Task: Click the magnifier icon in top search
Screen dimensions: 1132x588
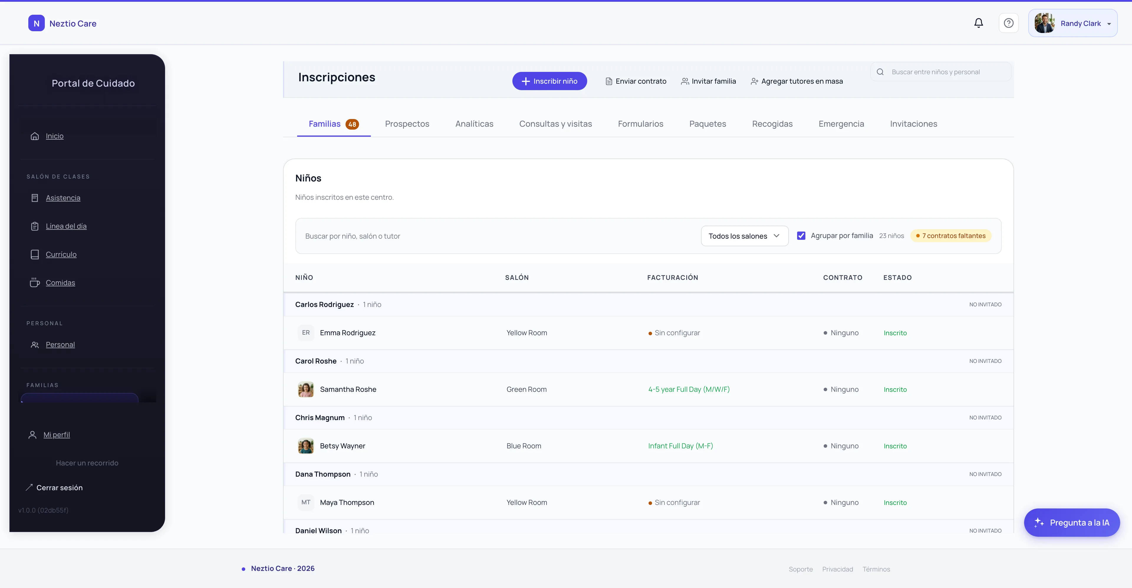Action: coord(880,72)
